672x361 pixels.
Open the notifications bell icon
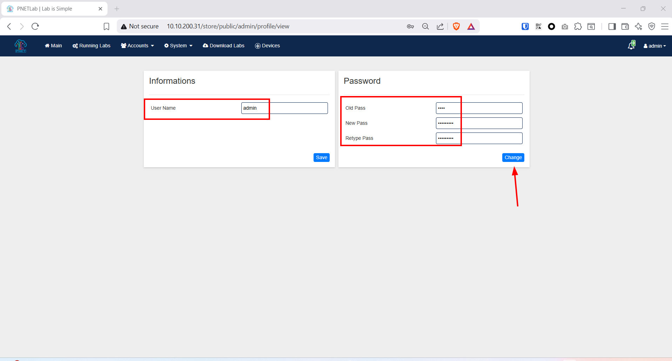point(631,46)
